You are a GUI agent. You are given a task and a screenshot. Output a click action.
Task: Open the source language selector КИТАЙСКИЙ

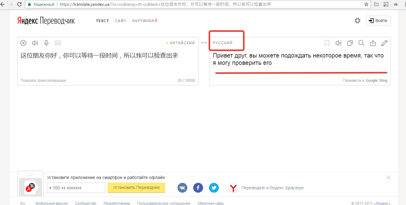click(x=182, y=43)
